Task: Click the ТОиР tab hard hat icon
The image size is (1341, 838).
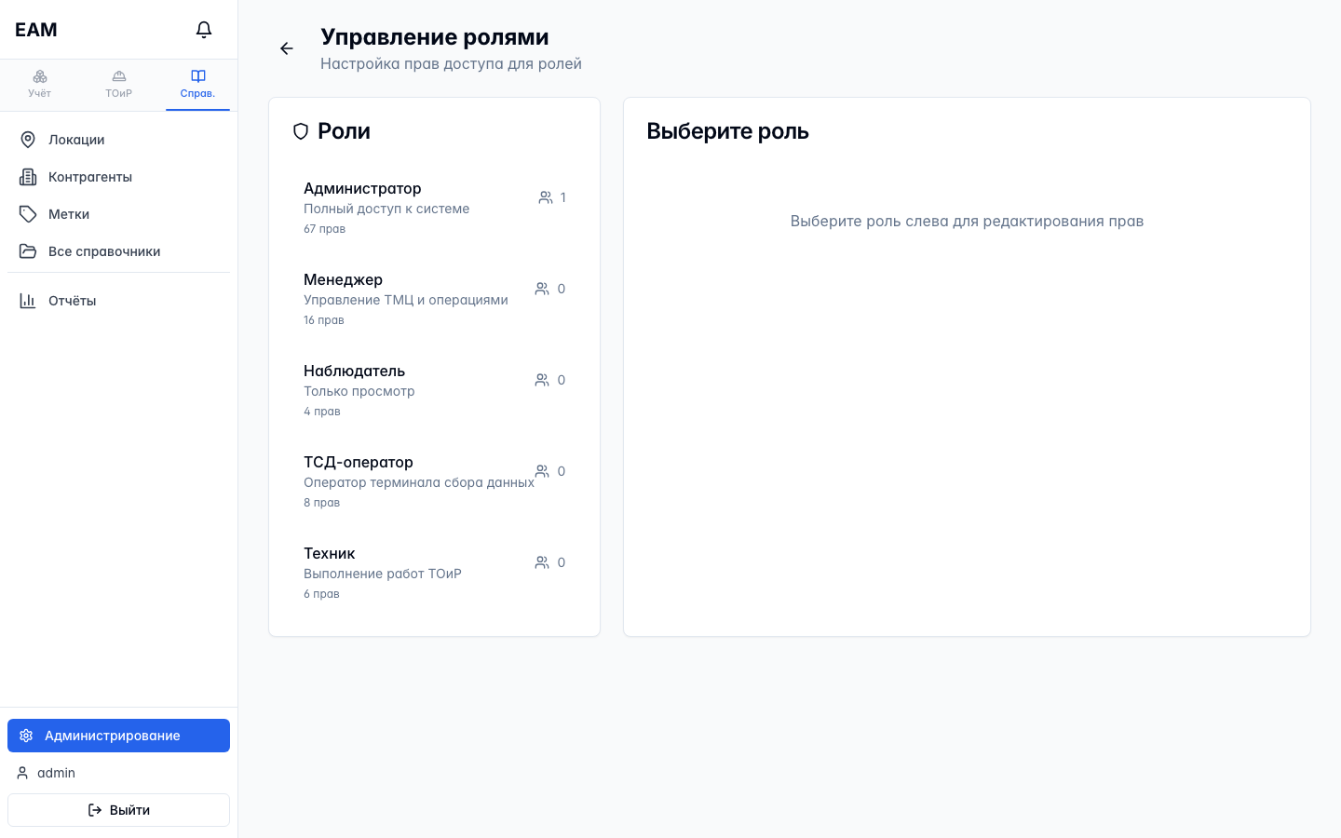Action: (x=118, y=76)
